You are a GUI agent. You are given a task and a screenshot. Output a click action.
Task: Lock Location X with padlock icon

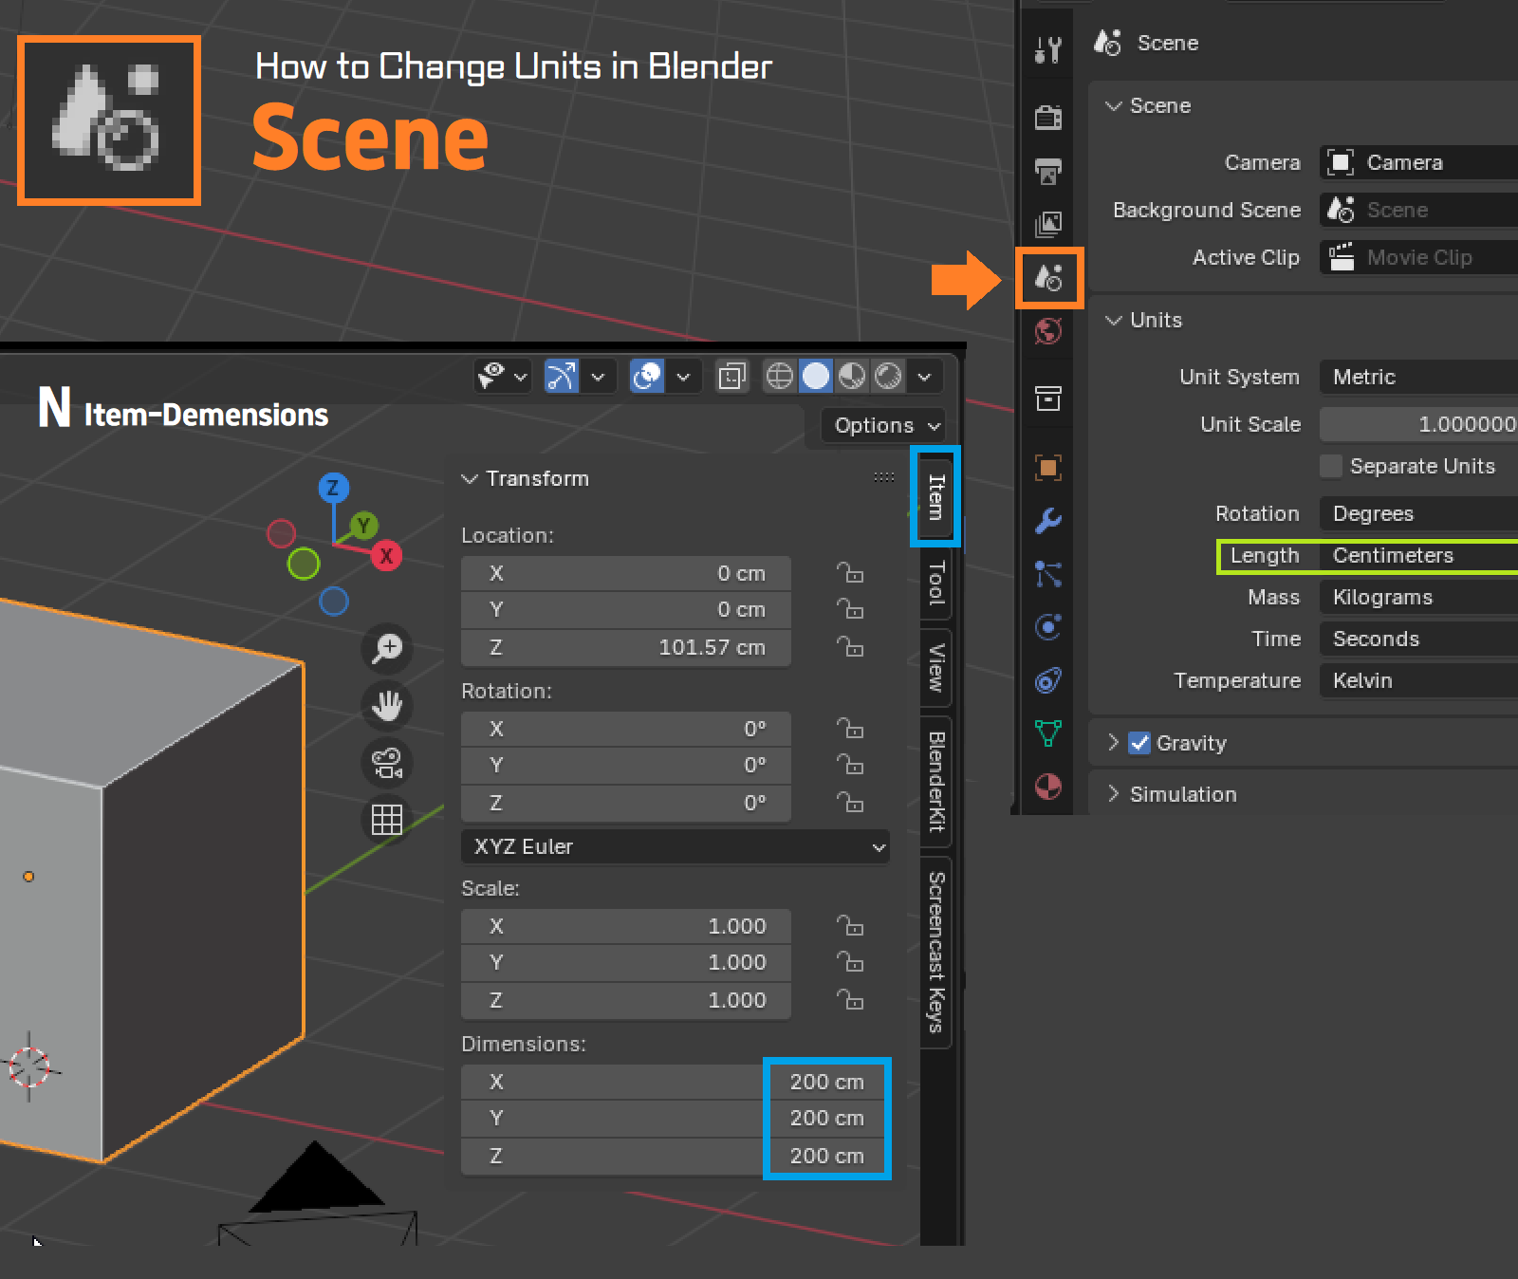[x=850, y=573]
